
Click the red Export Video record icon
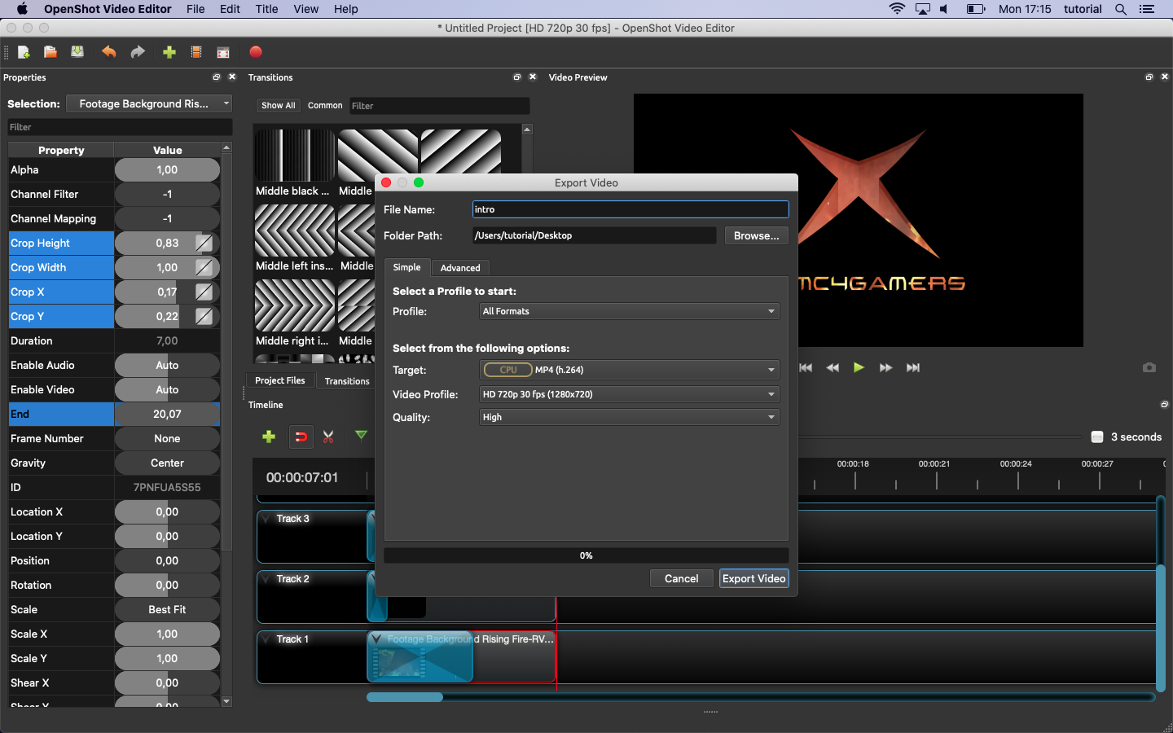[x=256, y=52]
